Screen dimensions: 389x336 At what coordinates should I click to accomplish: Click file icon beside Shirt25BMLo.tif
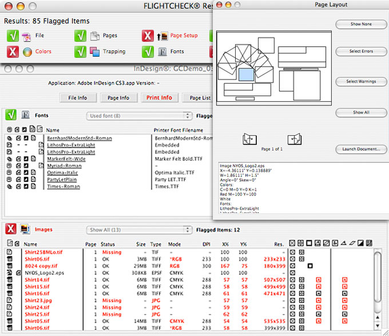(x=9, y=252)
